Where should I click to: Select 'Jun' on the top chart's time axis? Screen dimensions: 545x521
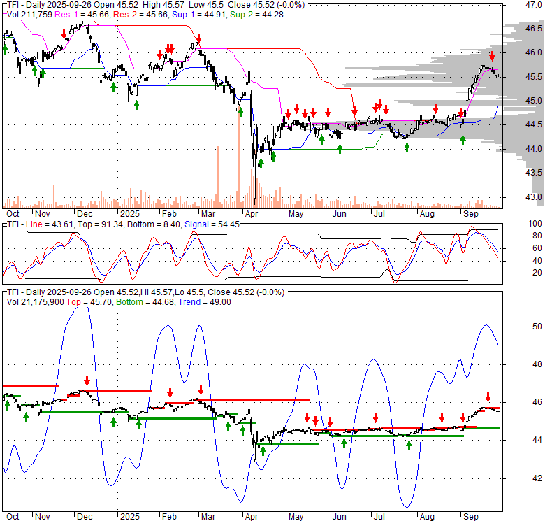(340, 214)
